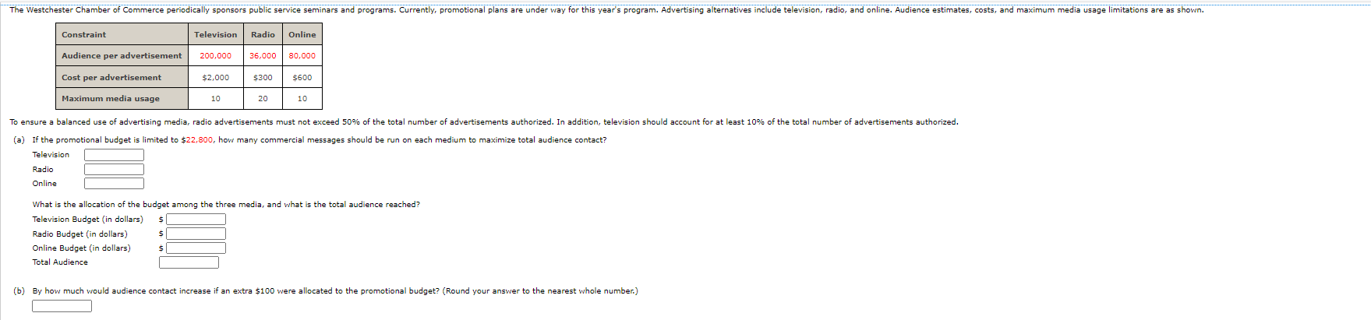This screenshot has height=320, width=1371.
Task: Focus the Television Budget dollar input
Action: pos(196,220)
